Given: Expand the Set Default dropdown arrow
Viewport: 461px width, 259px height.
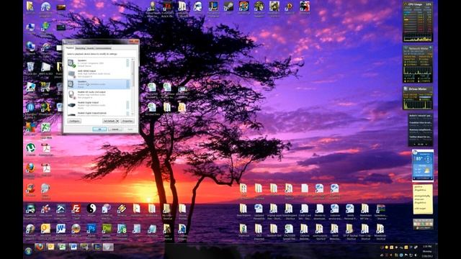Looking at the screenshot, I should (117, 121).
